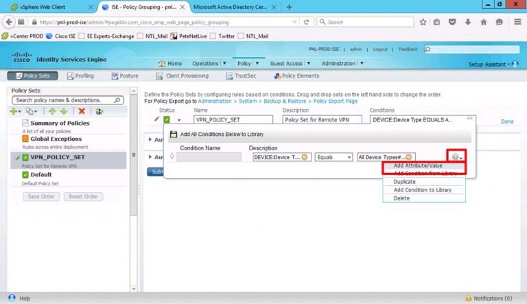Viewport: 527px width, 304px height.
Task: Click the Feedback link in header
Action: (408, 49)
